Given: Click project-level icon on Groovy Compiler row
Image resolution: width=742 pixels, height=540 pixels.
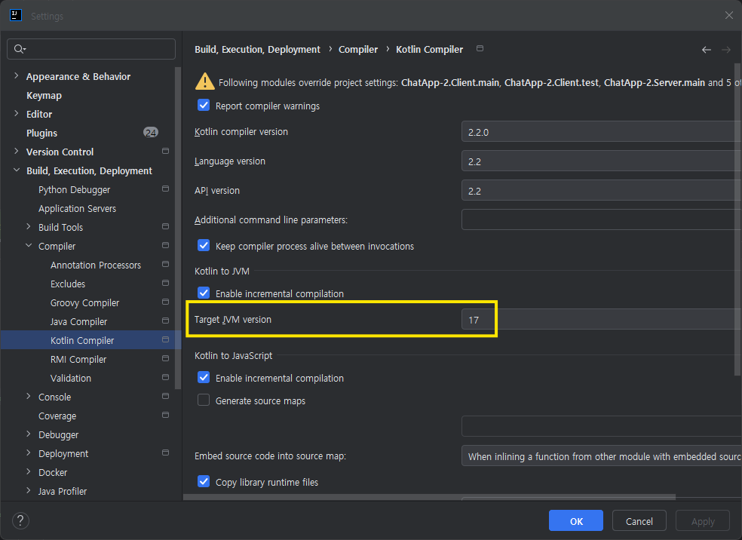Looking at the screenshot, I should (x=165, y=302).
